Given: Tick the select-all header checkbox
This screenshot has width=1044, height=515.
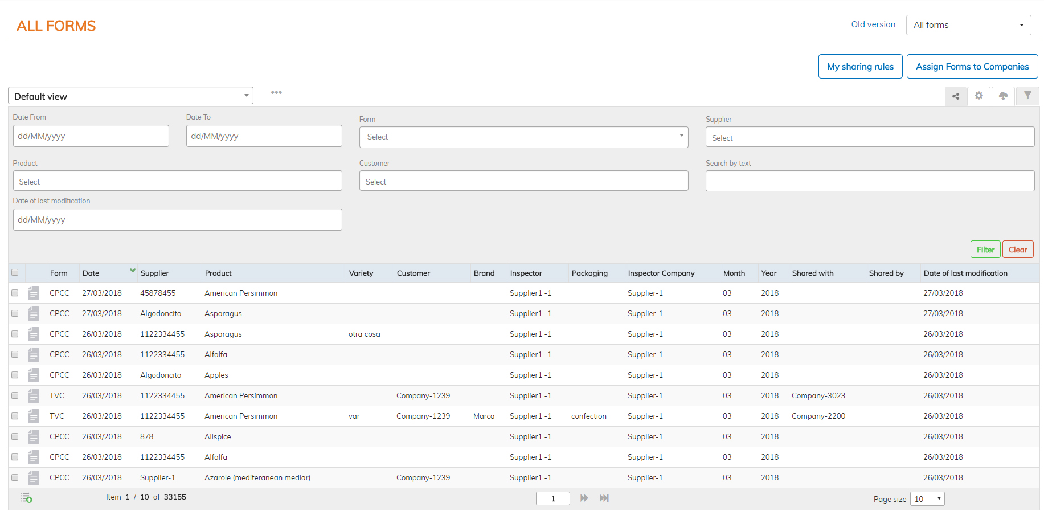Looking at the screenshot, I should point(15,273).
